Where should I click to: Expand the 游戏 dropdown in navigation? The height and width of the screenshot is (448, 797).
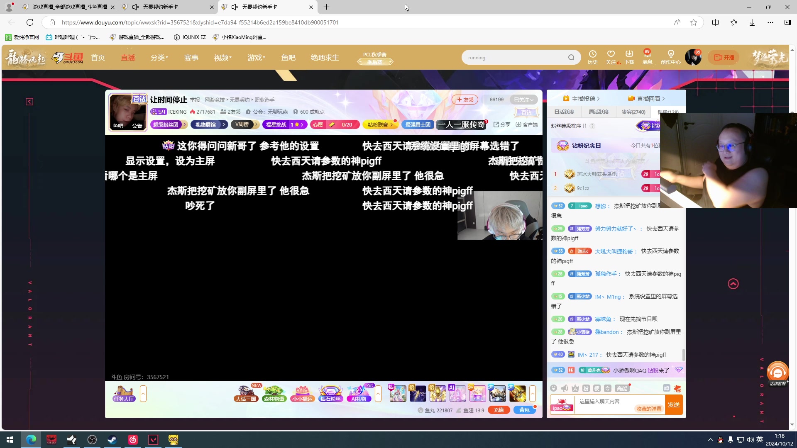256,58
